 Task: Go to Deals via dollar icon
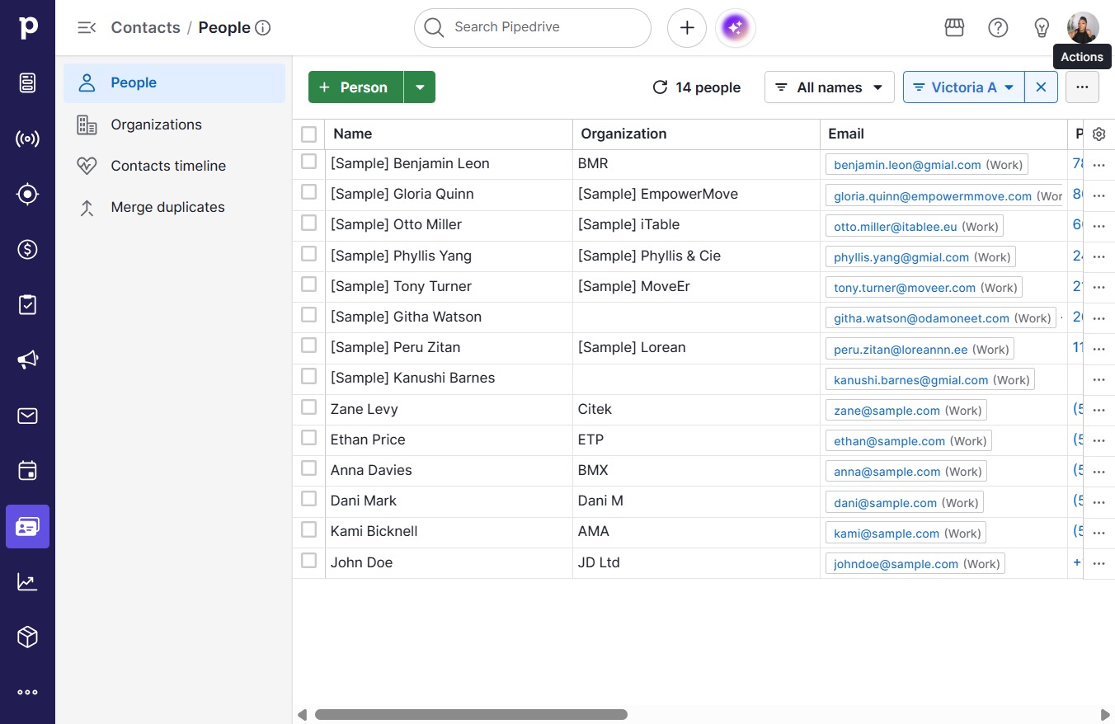tap(27, 249)
